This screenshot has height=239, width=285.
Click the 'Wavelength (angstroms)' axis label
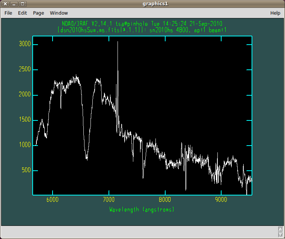pyautogui.click(x=142, y=209)
